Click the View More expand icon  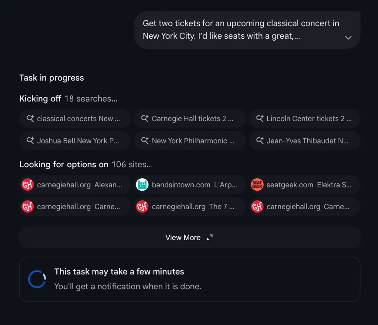tap(210, 237)
